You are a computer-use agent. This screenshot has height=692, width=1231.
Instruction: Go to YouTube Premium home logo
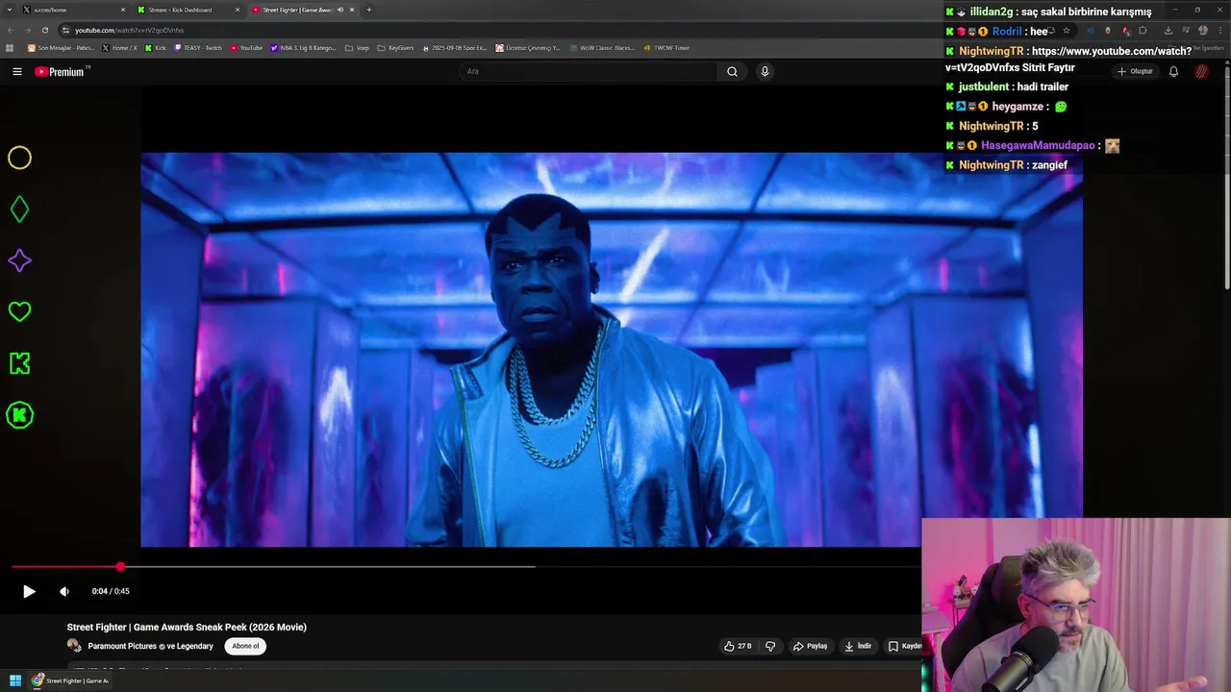[x=62, y=71]
